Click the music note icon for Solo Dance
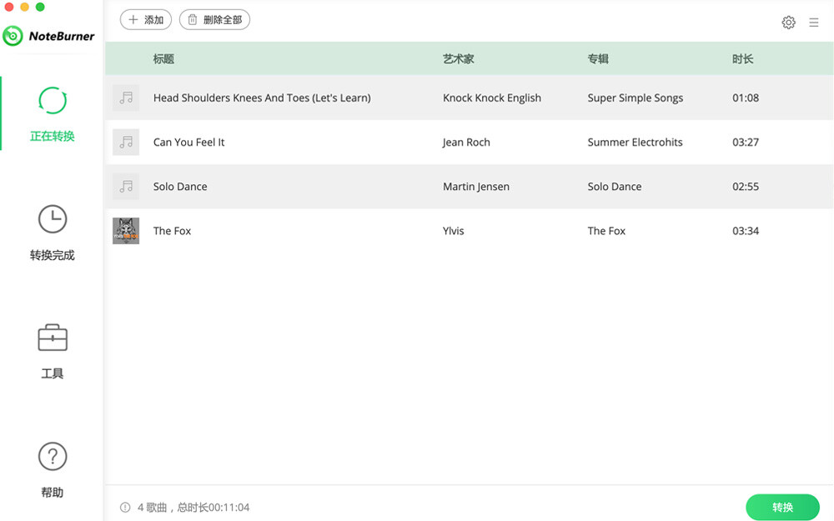This screenshot has width=834, height=521. 126,187
